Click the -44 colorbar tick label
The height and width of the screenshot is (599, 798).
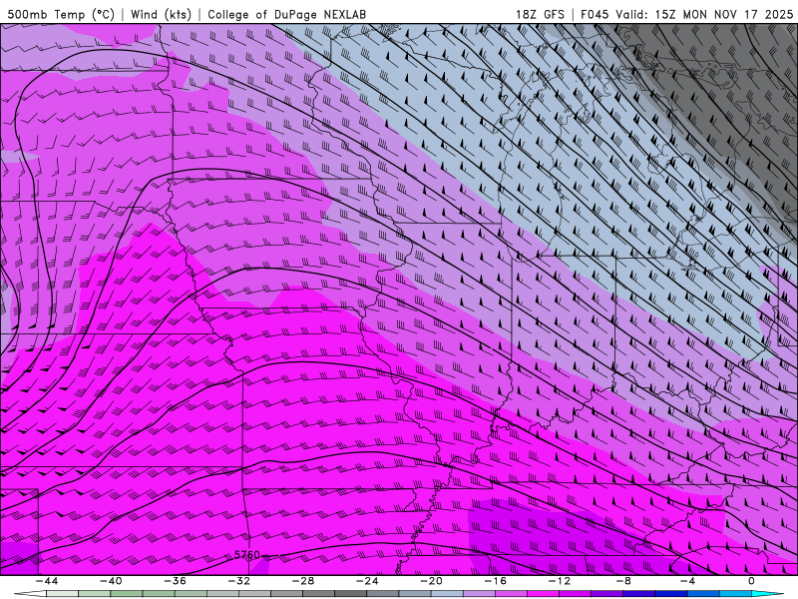(x=47, y=581)
